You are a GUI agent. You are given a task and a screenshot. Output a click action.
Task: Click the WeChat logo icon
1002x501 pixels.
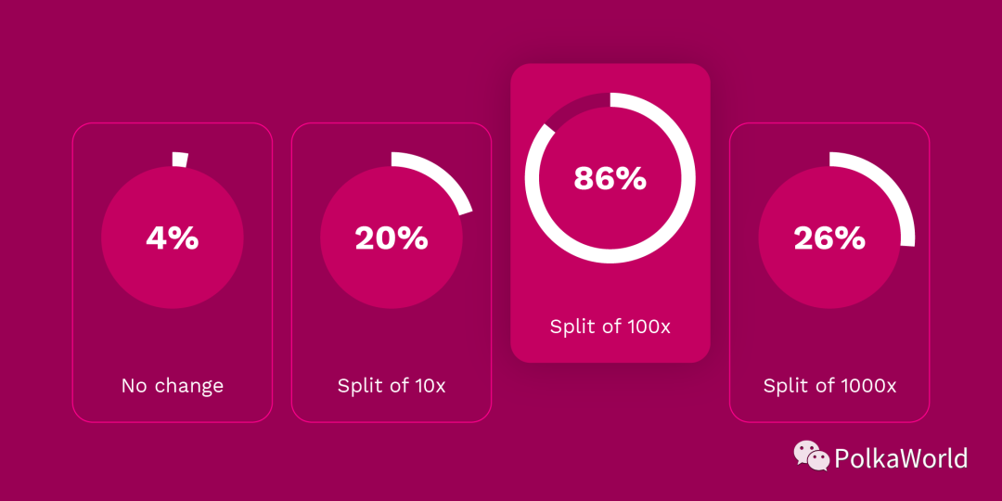(x=811, y=456)
